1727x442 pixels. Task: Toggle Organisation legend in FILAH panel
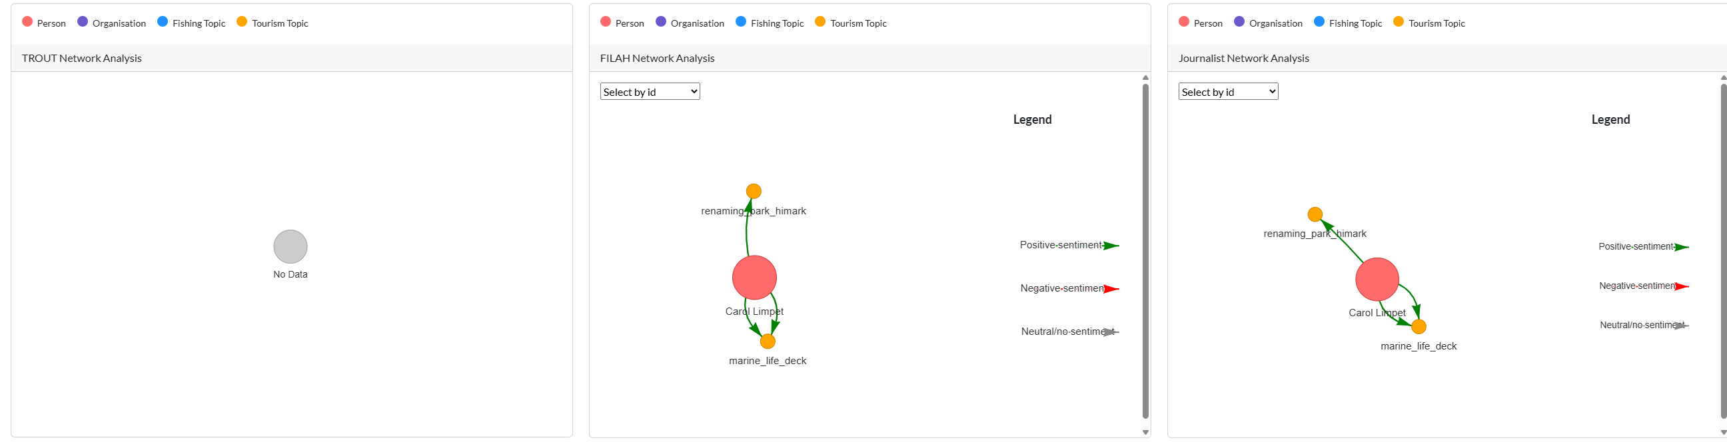(x=690, y=23)
